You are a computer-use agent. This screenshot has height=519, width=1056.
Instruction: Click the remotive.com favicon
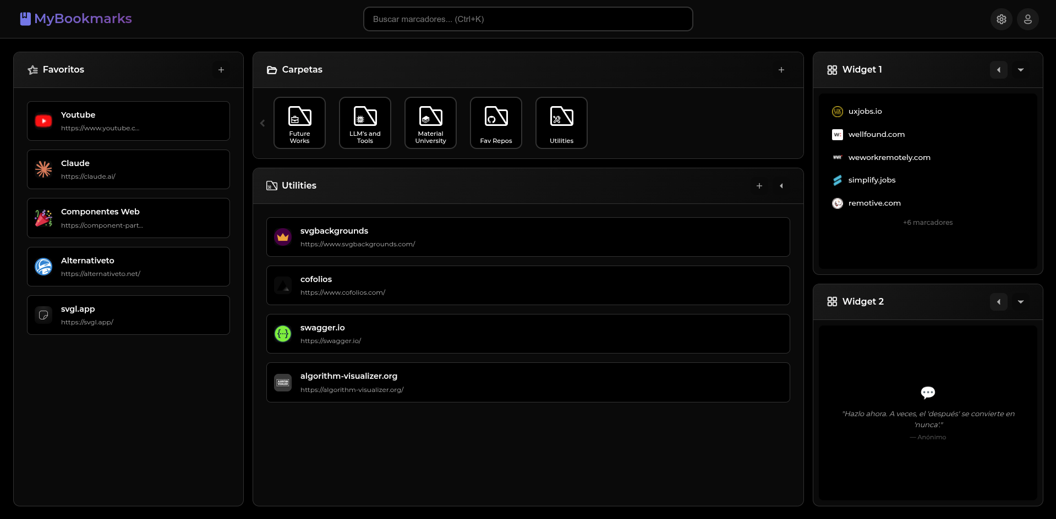[838, 203]
